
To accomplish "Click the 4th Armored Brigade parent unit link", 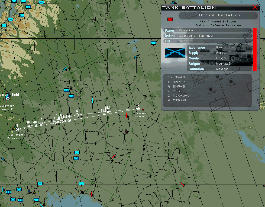I will tap(218, 22).
